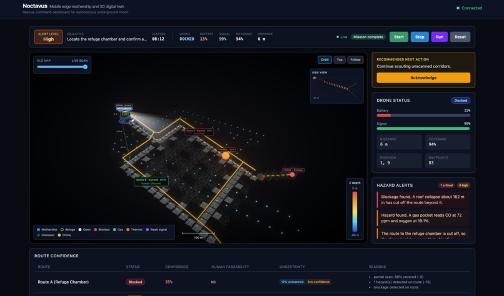This screenshot has height=296, width=504.
Task: Click the Blocked status pill for Route A
Action: point(135,282)
